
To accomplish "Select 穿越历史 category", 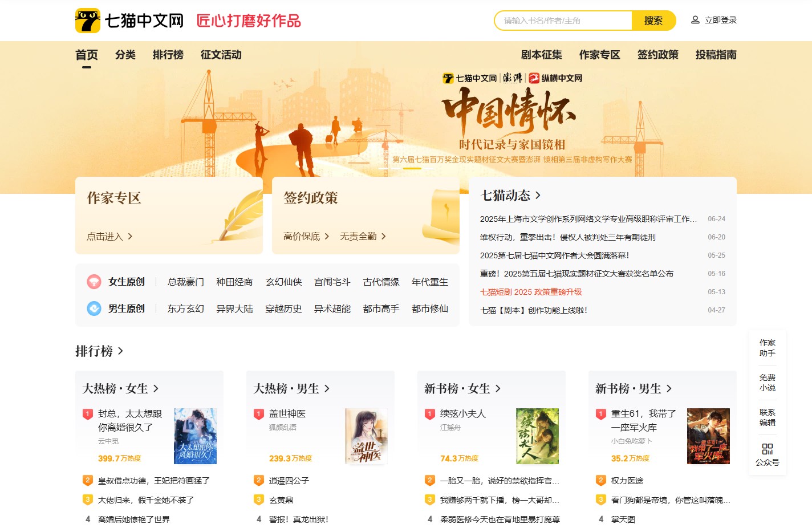I will coord(283,308).
